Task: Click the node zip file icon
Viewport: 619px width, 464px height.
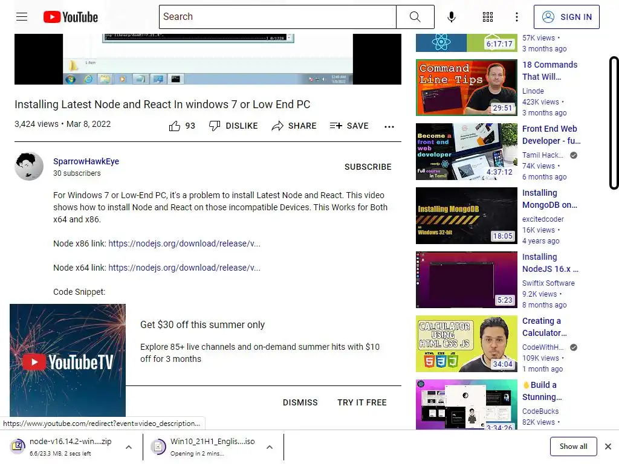Action: tap(18, 446)
